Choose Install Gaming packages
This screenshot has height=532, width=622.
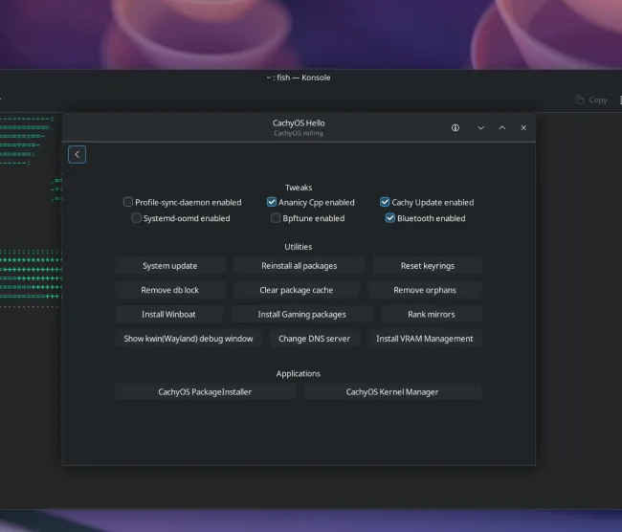(x=301, y=314)
